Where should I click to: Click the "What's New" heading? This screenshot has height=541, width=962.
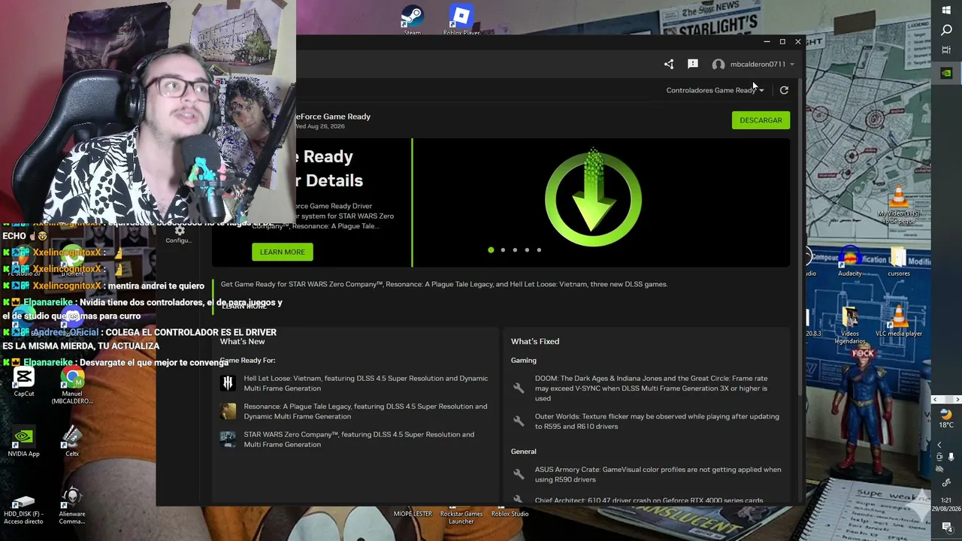(x=242, y=342)
